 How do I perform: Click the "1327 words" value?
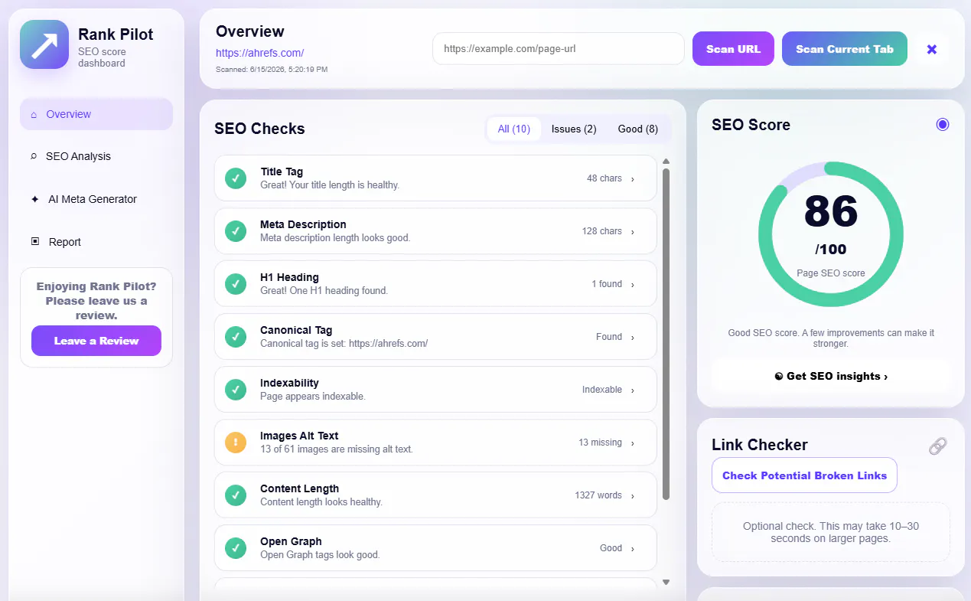598,495
